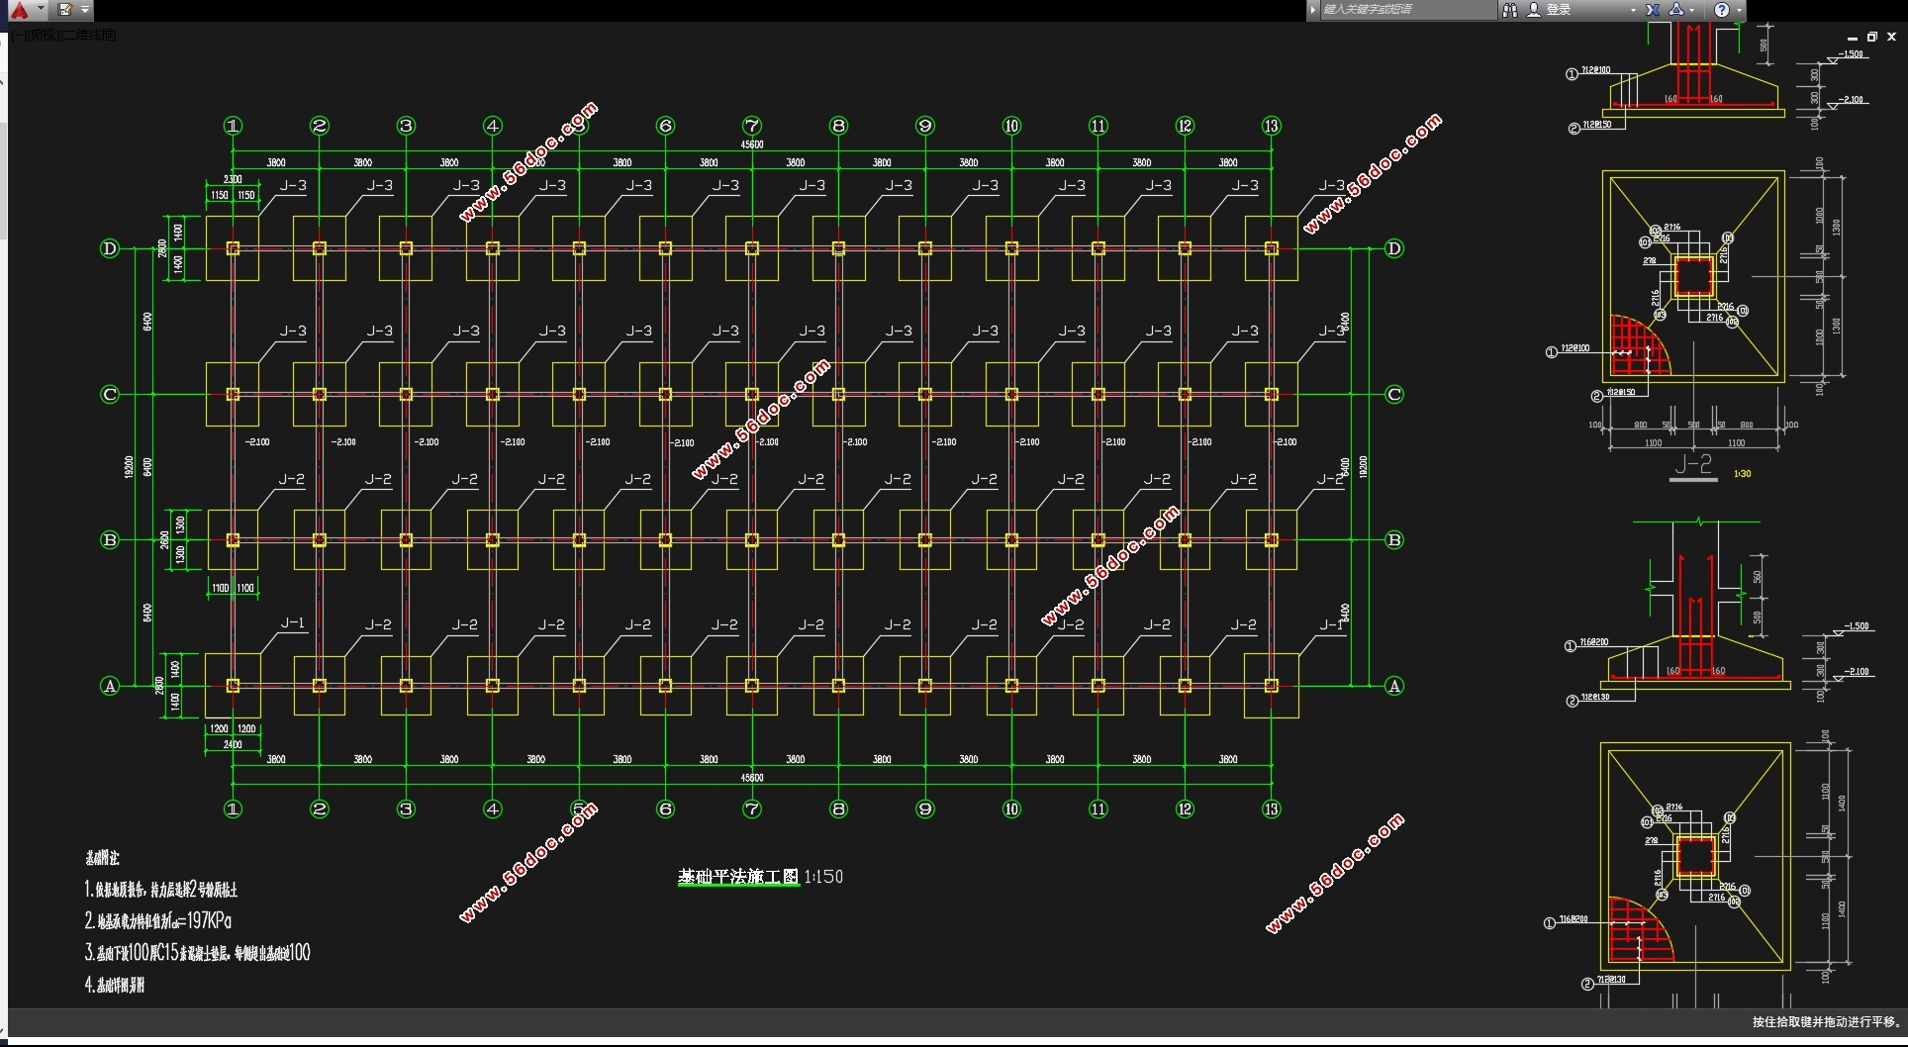Click the user account silhouette icon
This screenshot has width=1908, height=1047.
(x=1534, y=10)
